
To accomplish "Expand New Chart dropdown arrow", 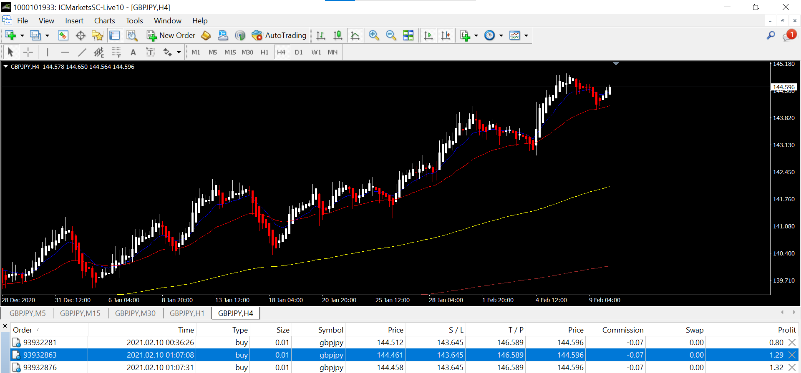I will (x=22, y=35).
